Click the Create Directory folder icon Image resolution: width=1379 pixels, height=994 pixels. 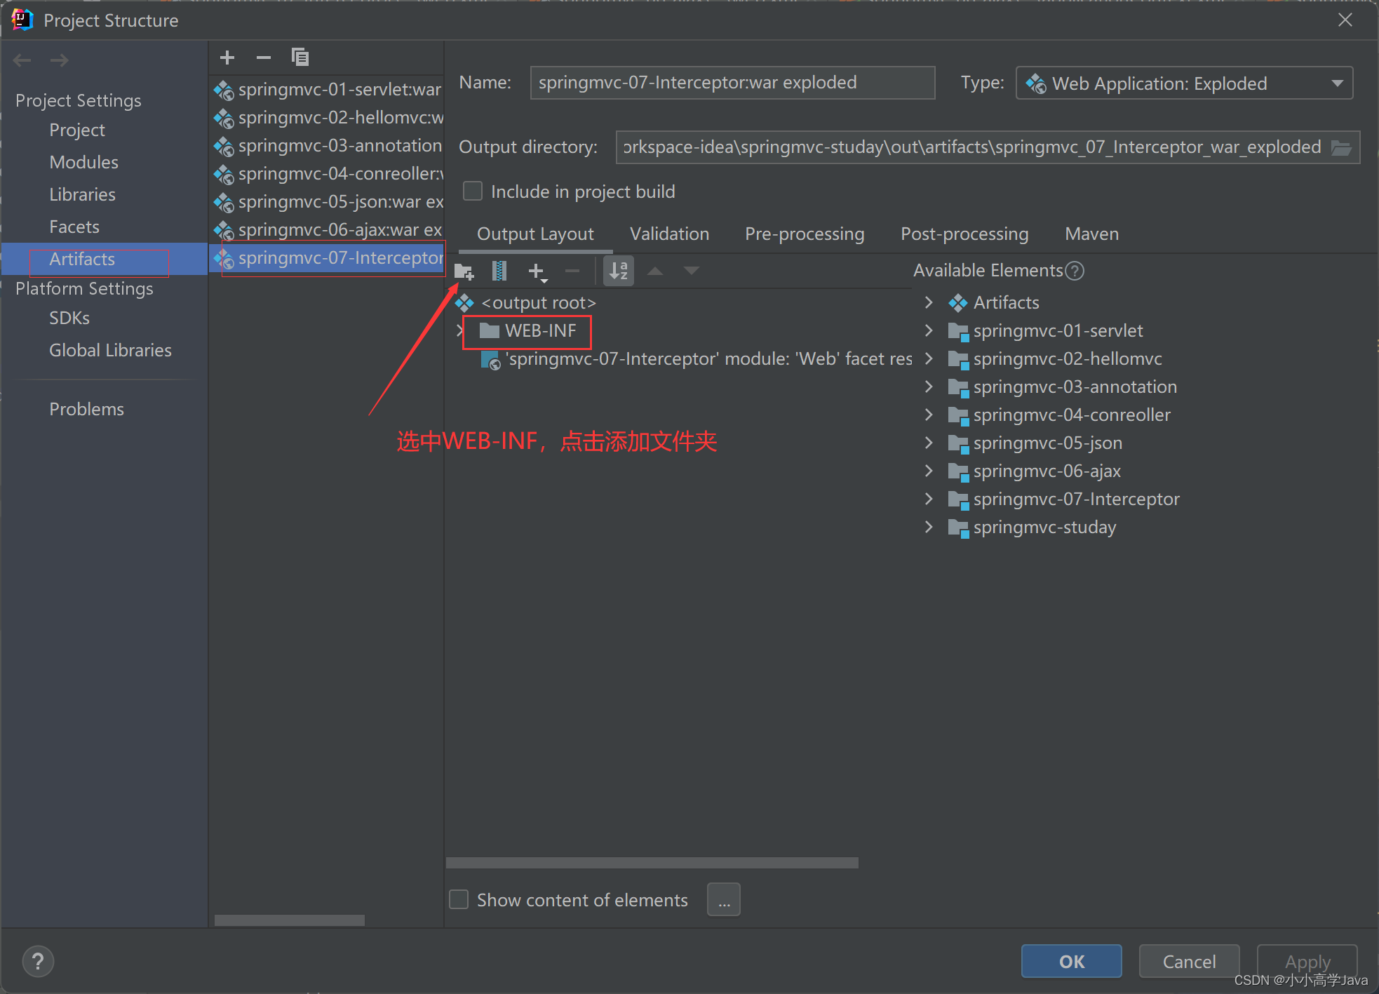[x=464, y=271]
